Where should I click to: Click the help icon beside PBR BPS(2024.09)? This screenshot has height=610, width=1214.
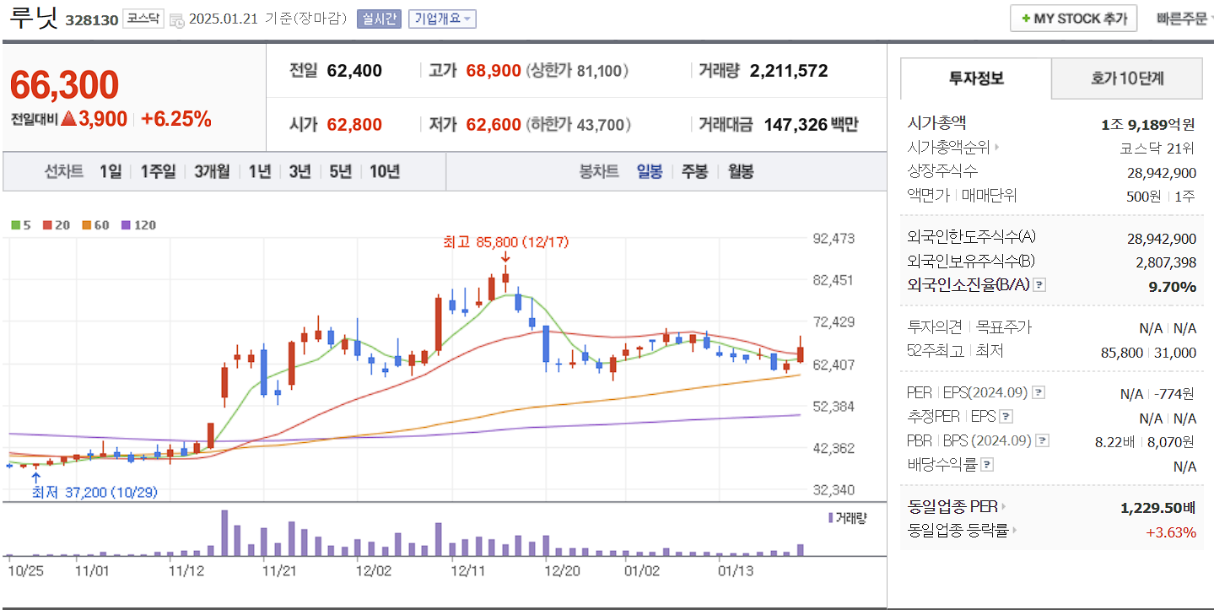tap(1042, 440)
